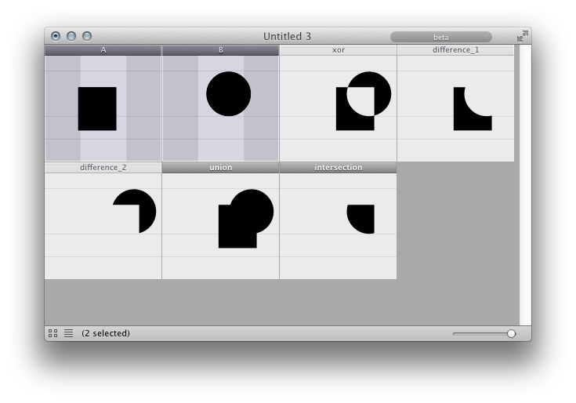Click the xor glyph name header
576x403 pixels.
(x=338, y=50)
